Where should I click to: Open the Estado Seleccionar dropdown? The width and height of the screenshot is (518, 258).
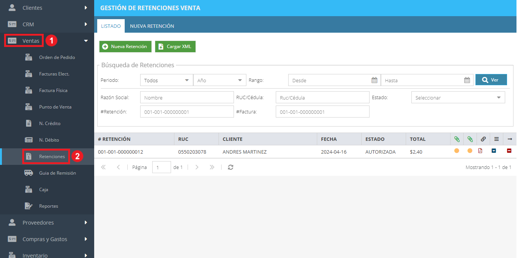pos(458,98)
